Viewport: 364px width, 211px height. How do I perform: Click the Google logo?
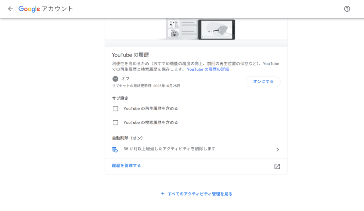click(29, 9)
